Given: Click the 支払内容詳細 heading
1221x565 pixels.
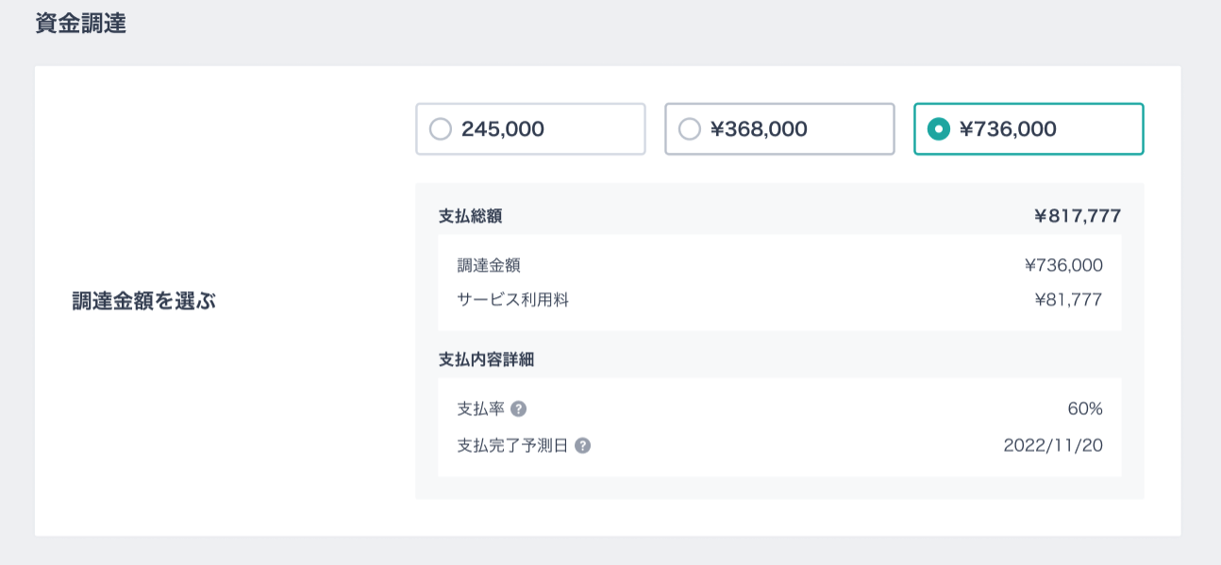Looking at the screenshot, I should (x=487, y=359).
